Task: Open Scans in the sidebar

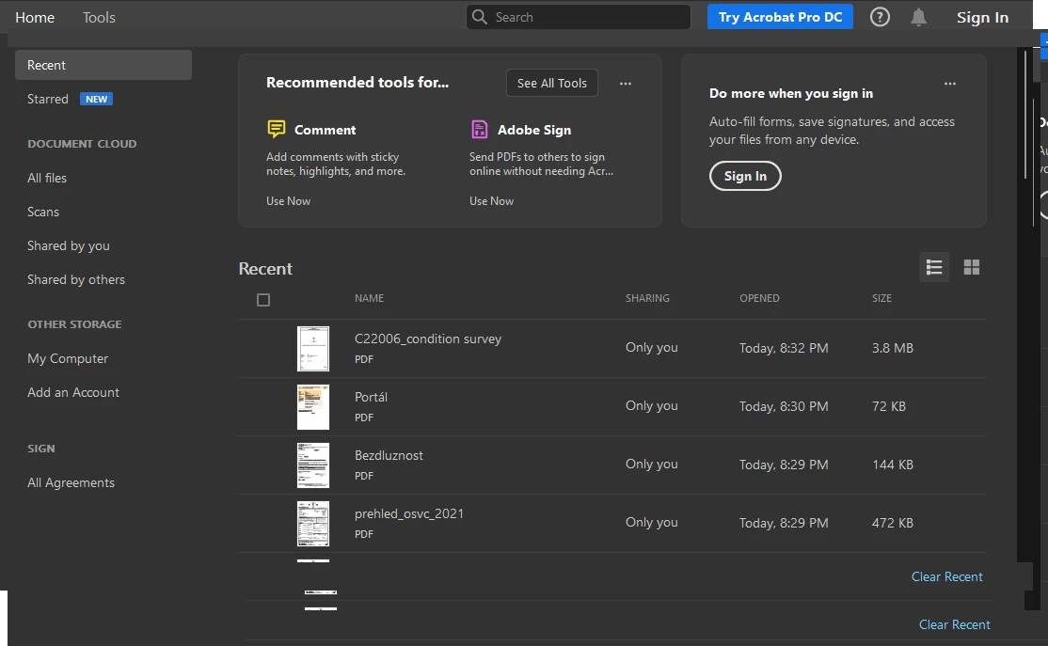Action: (x=42, y=212)
